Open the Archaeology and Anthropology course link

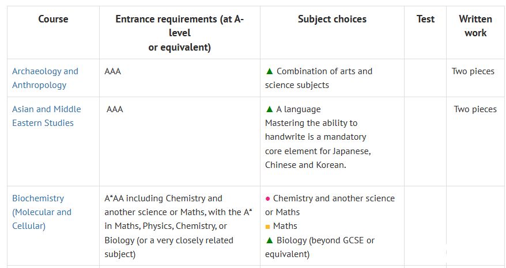click(x=45, y=78)
